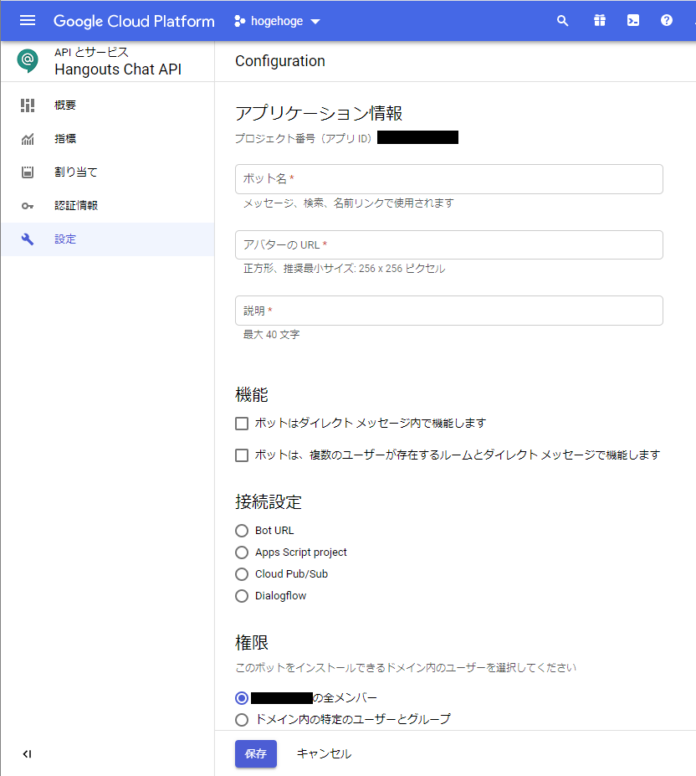
Task: Click the プロジェクト番号（アプリ ID）label
Action: tap(304, 138)
